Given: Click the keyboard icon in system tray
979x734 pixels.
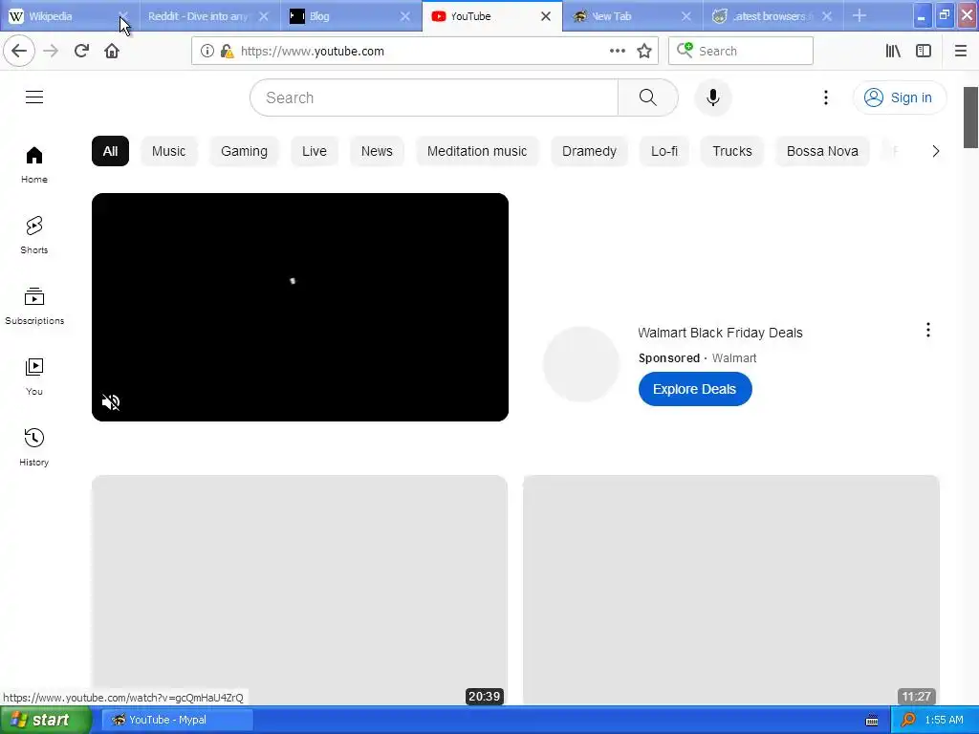Looking at the screenshot, I should click(x=872, y=721).
